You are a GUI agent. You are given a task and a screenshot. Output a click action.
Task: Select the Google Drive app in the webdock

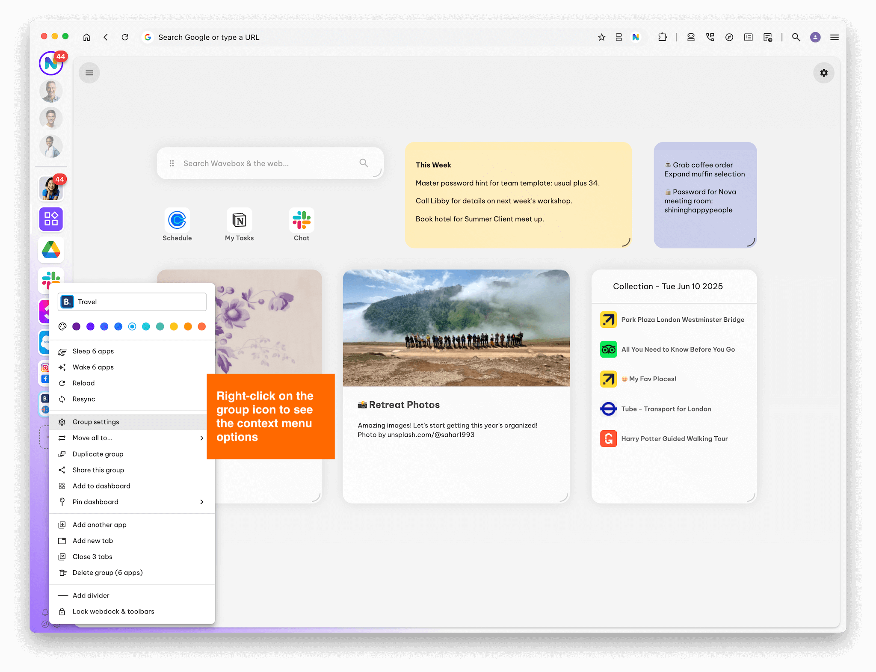point(51,250)
